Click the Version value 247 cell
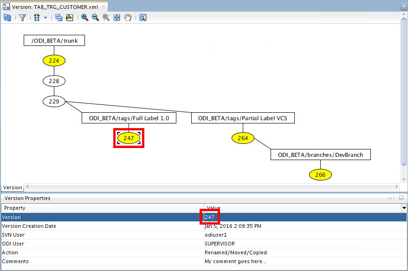This screenshot has width=408, height=271. click(305, 217)
